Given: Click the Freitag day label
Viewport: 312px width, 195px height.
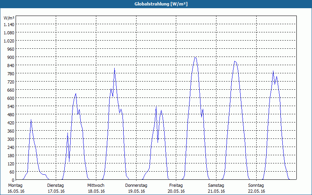Looking at the screenshot, I should (176, 186).
